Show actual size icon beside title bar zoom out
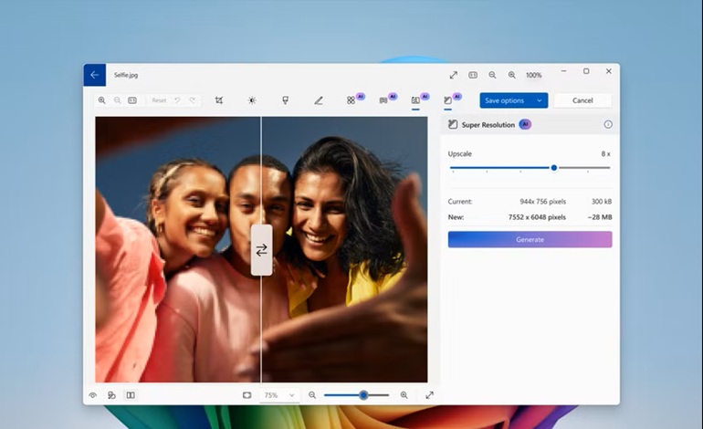This screenshot has width=703, height=429. [x=473, y=75]
